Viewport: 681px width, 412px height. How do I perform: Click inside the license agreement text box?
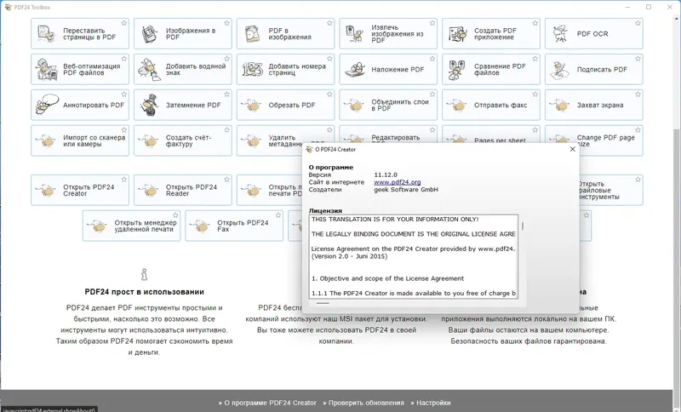coord(414,256)
